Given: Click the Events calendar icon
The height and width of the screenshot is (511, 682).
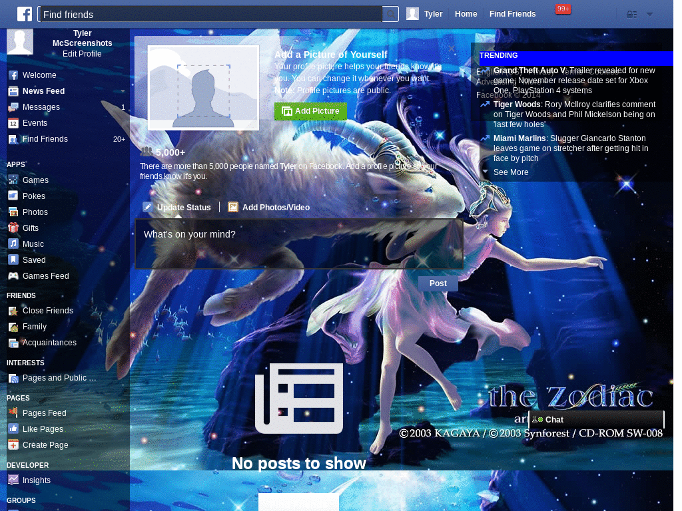Looking at the screenshot, I should pos(13,123).
